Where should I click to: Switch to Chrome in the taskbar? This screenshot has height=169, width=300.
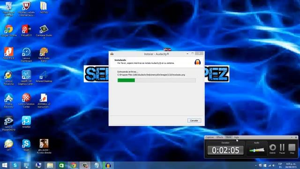click(x=73, y=165)
